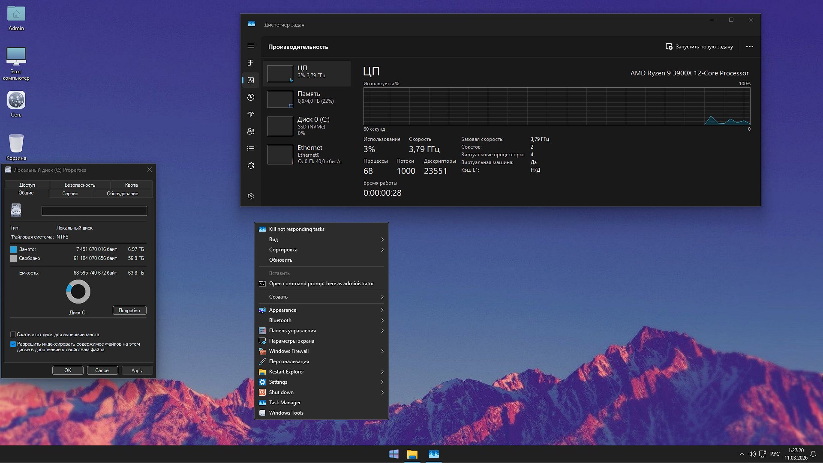Click the Windows Firewall icon
This screenshot has width=823, height=463.
(x=262, y=351)
